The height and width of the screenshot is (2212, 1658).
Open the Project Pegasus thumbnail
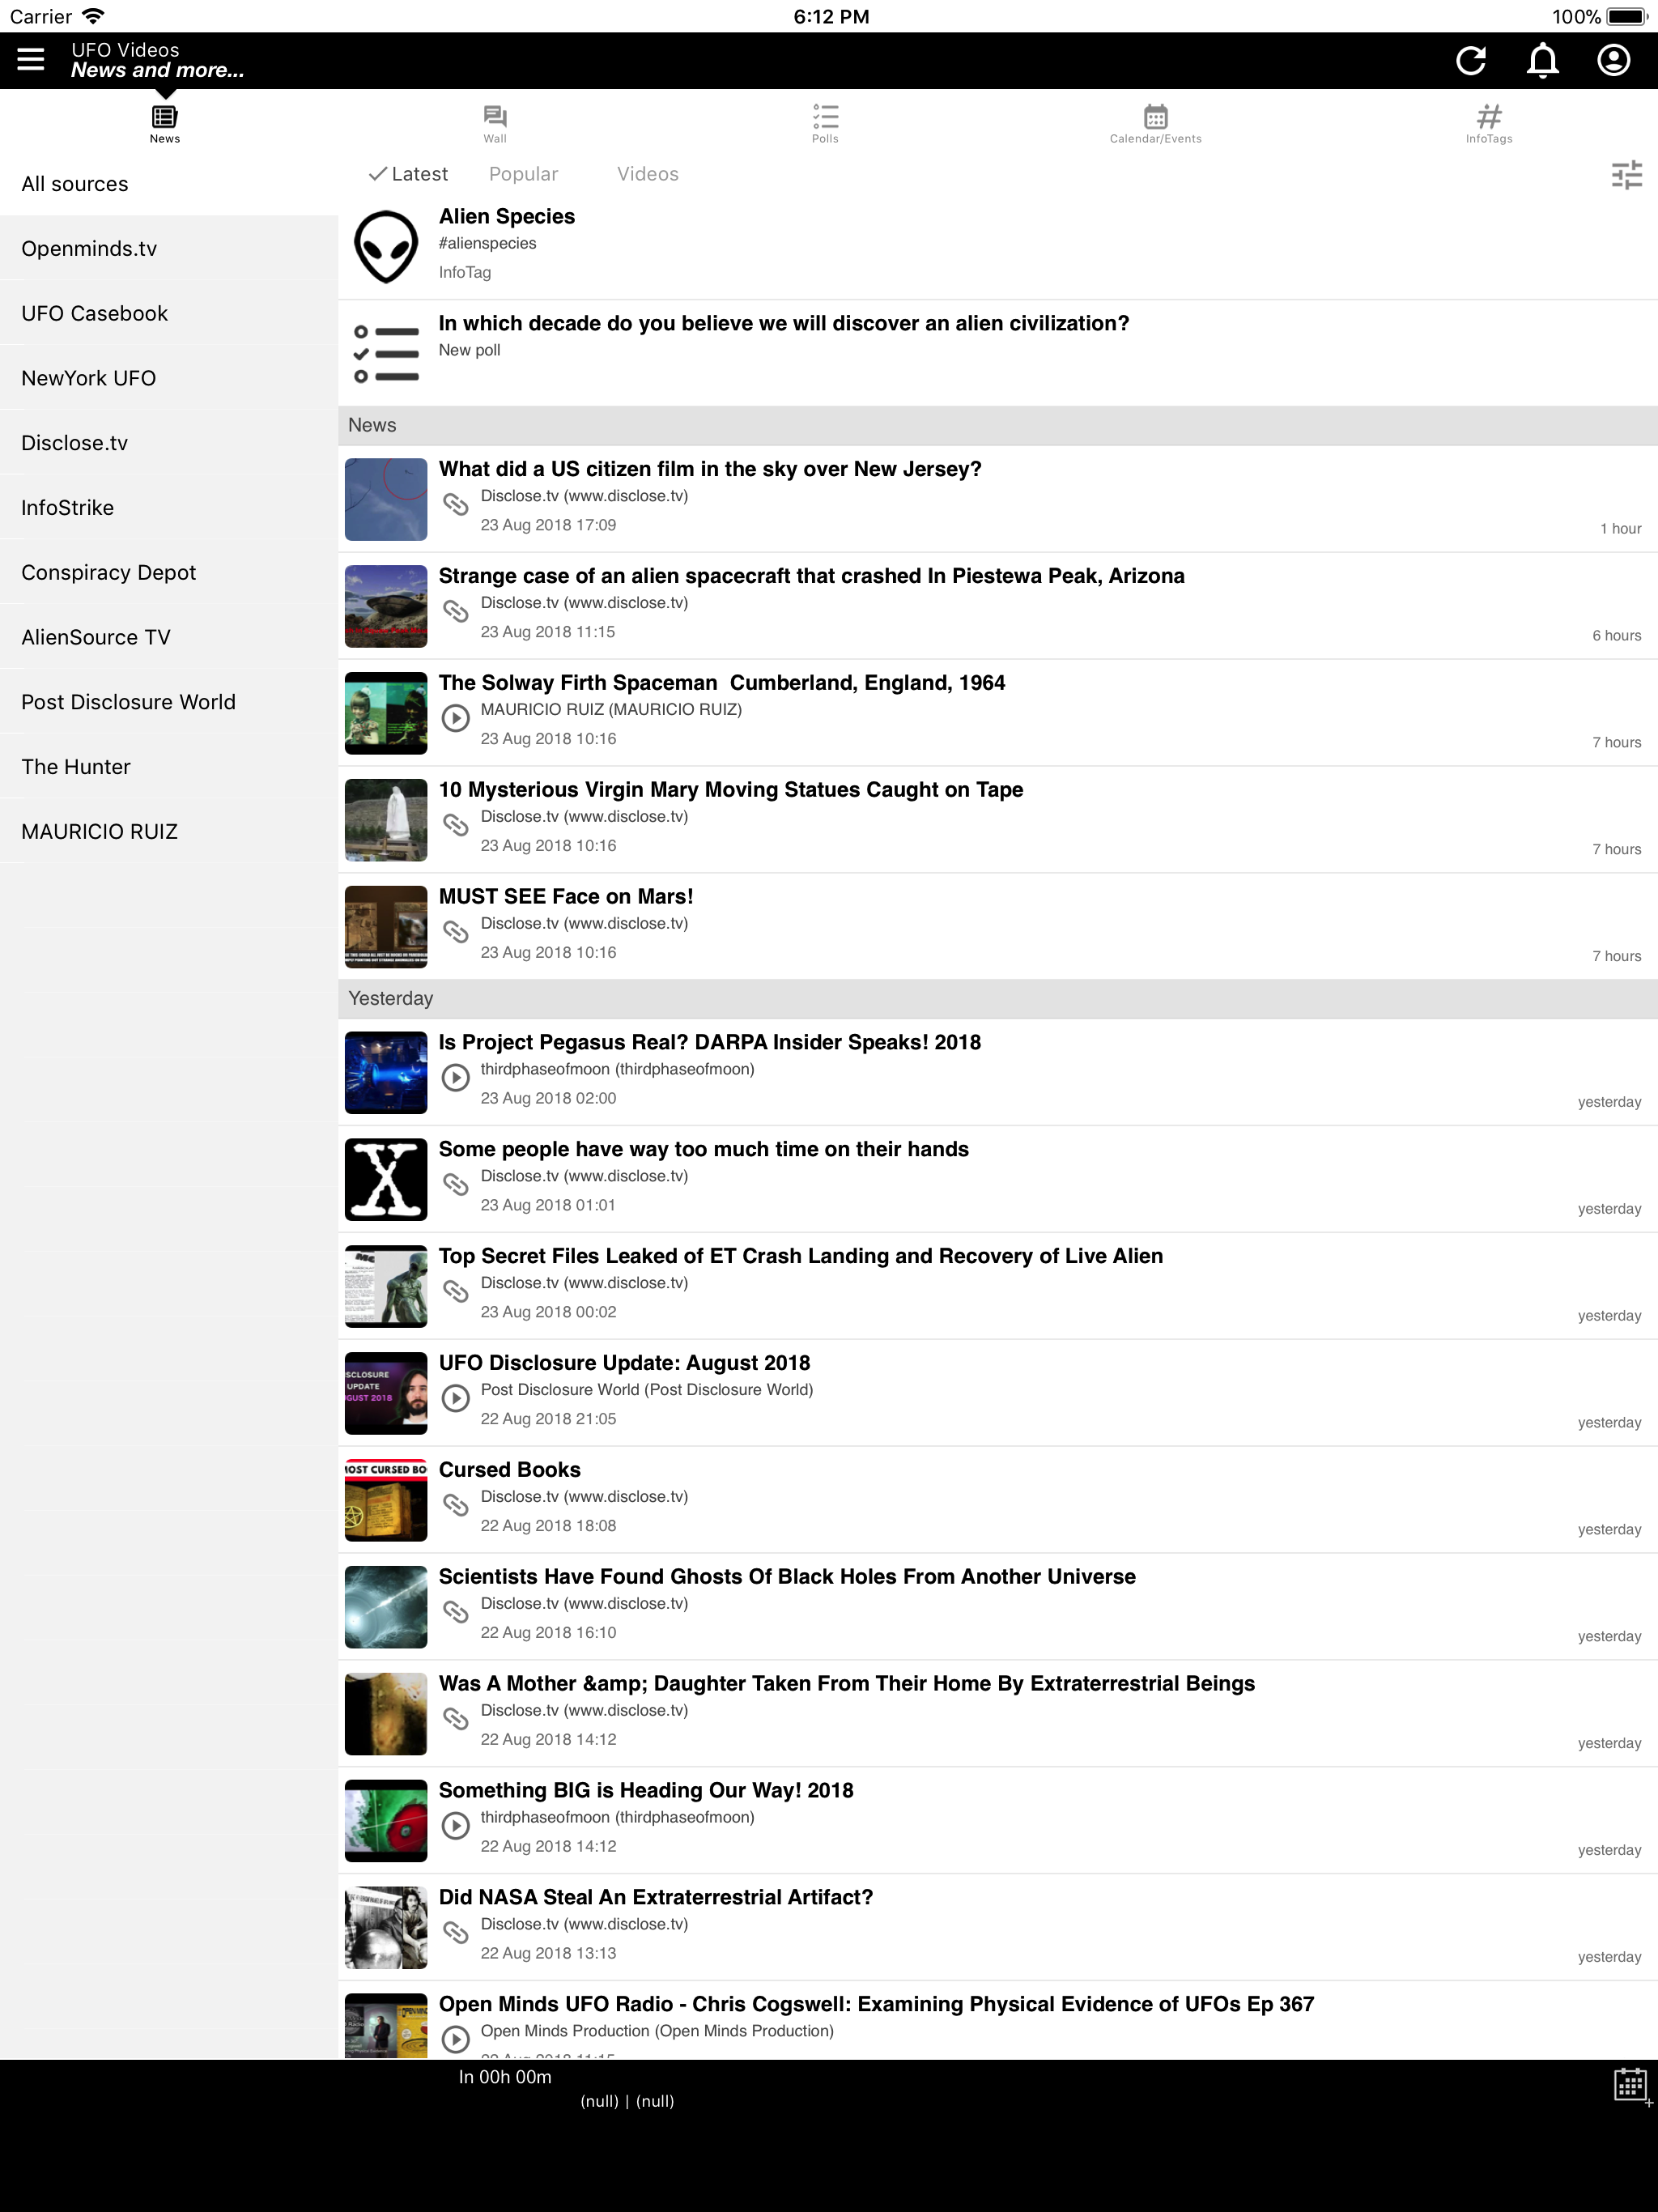click(x=386, y=1073)
